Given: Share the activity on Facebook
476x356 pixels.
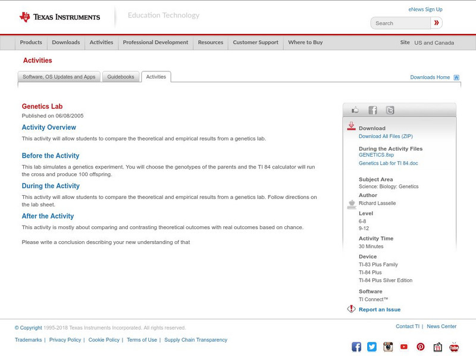Looking at the screenshot, I should click(x=373, y=110).
